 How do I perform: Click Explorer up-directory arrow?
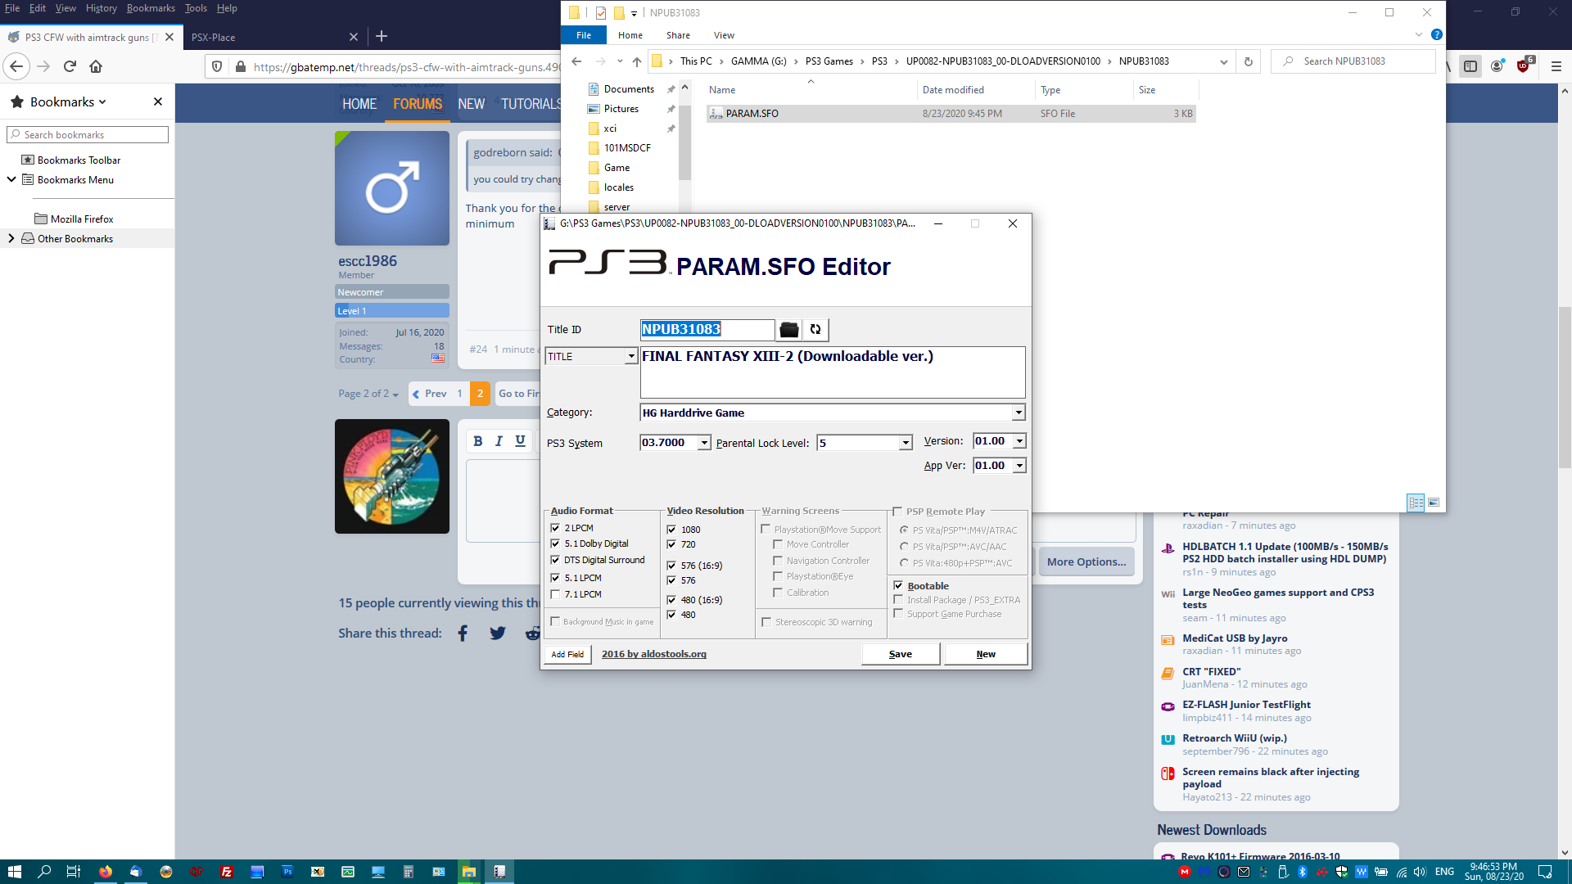tap(637, 61)
